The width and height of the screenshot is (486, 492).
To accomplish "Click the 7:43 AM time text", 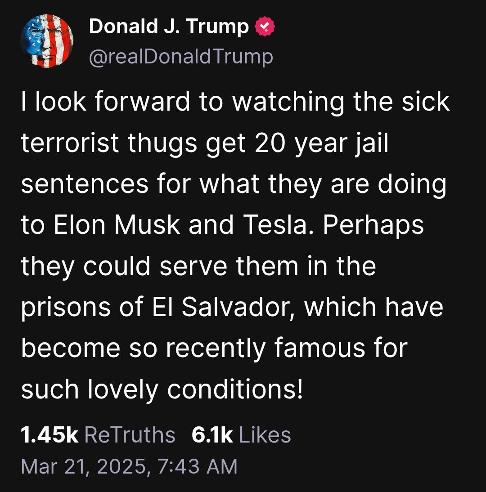I will tap(197, 466).
